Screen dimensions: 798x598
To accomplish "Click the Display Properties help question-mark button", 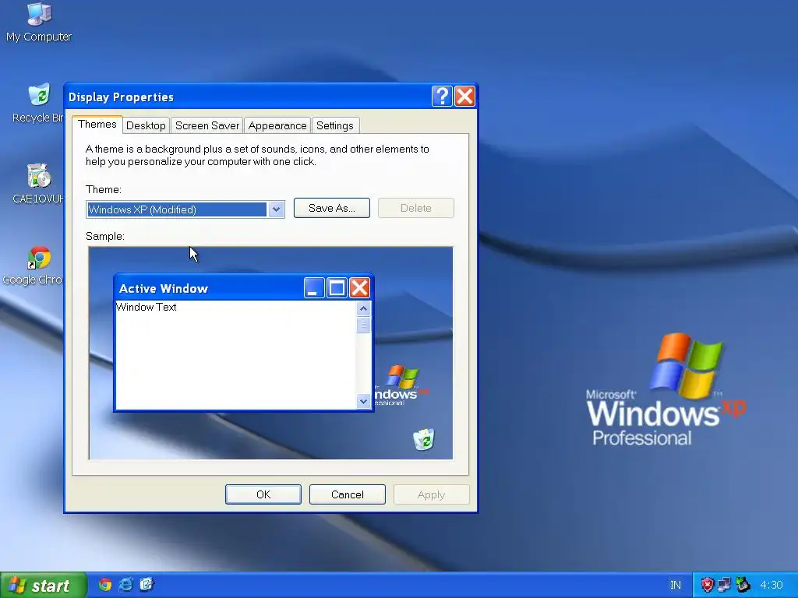I will click(x=442, y=96).
